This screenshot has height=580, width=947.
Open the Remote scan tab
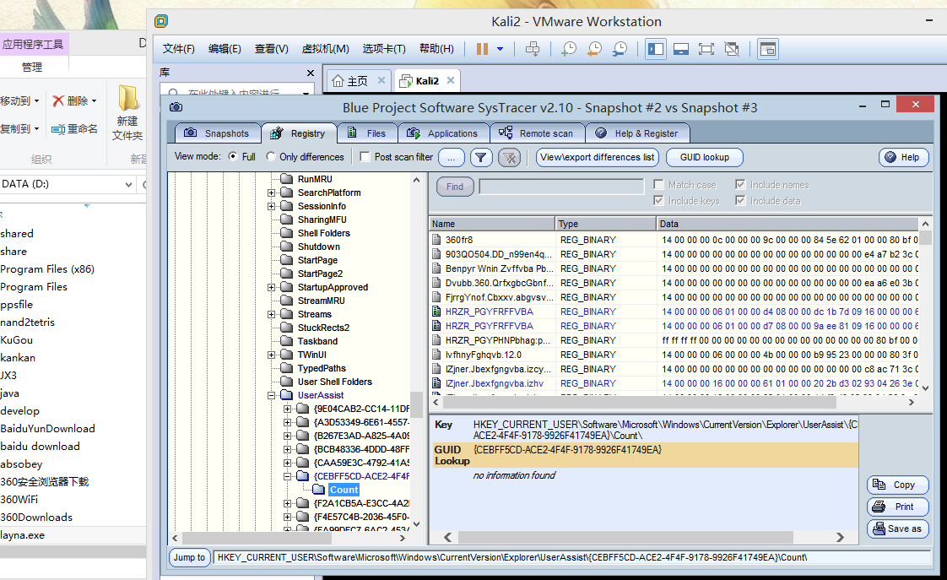click(x=537, y=133)
